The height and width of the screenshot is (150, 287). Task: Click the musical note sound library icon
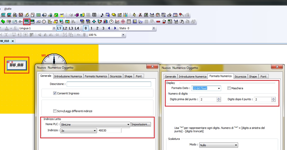(x=102, y=15)
